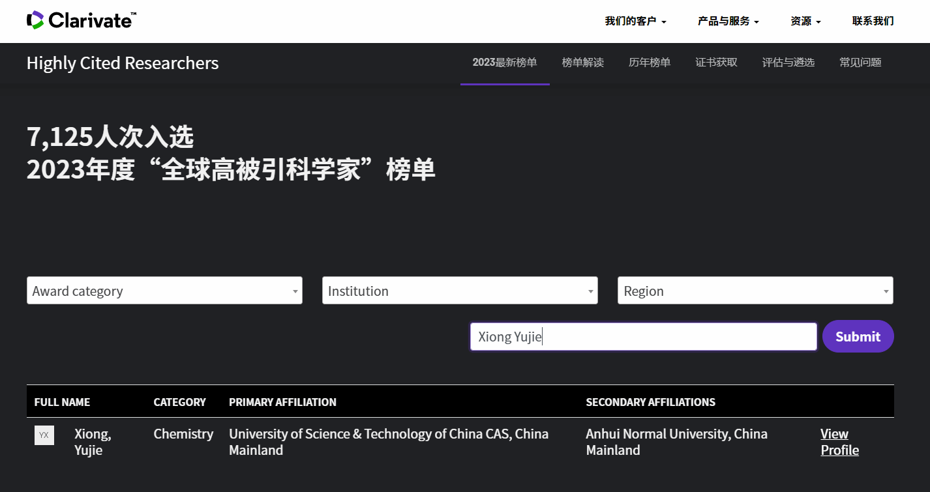Click the Full Name column header
930x492 pixels.
62,402
